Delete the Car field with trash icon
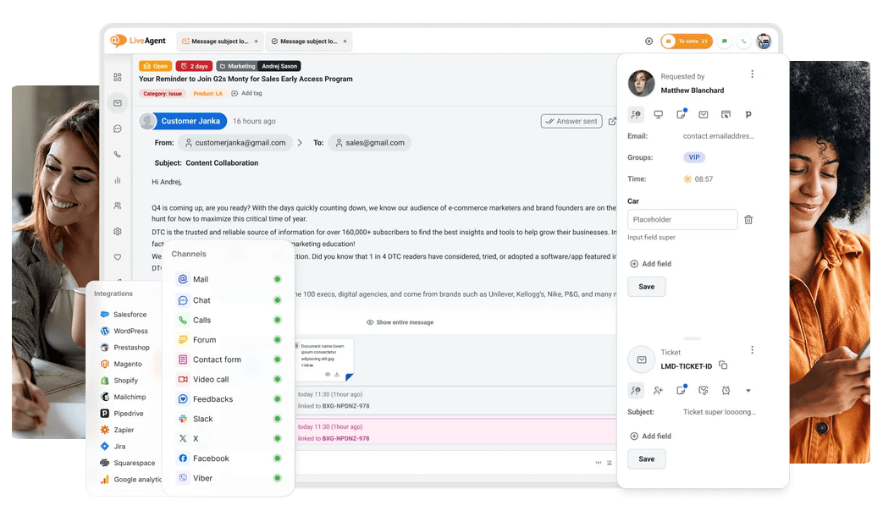Image resolution: width=883 pixels, height=516 pixels. point(748,219)
